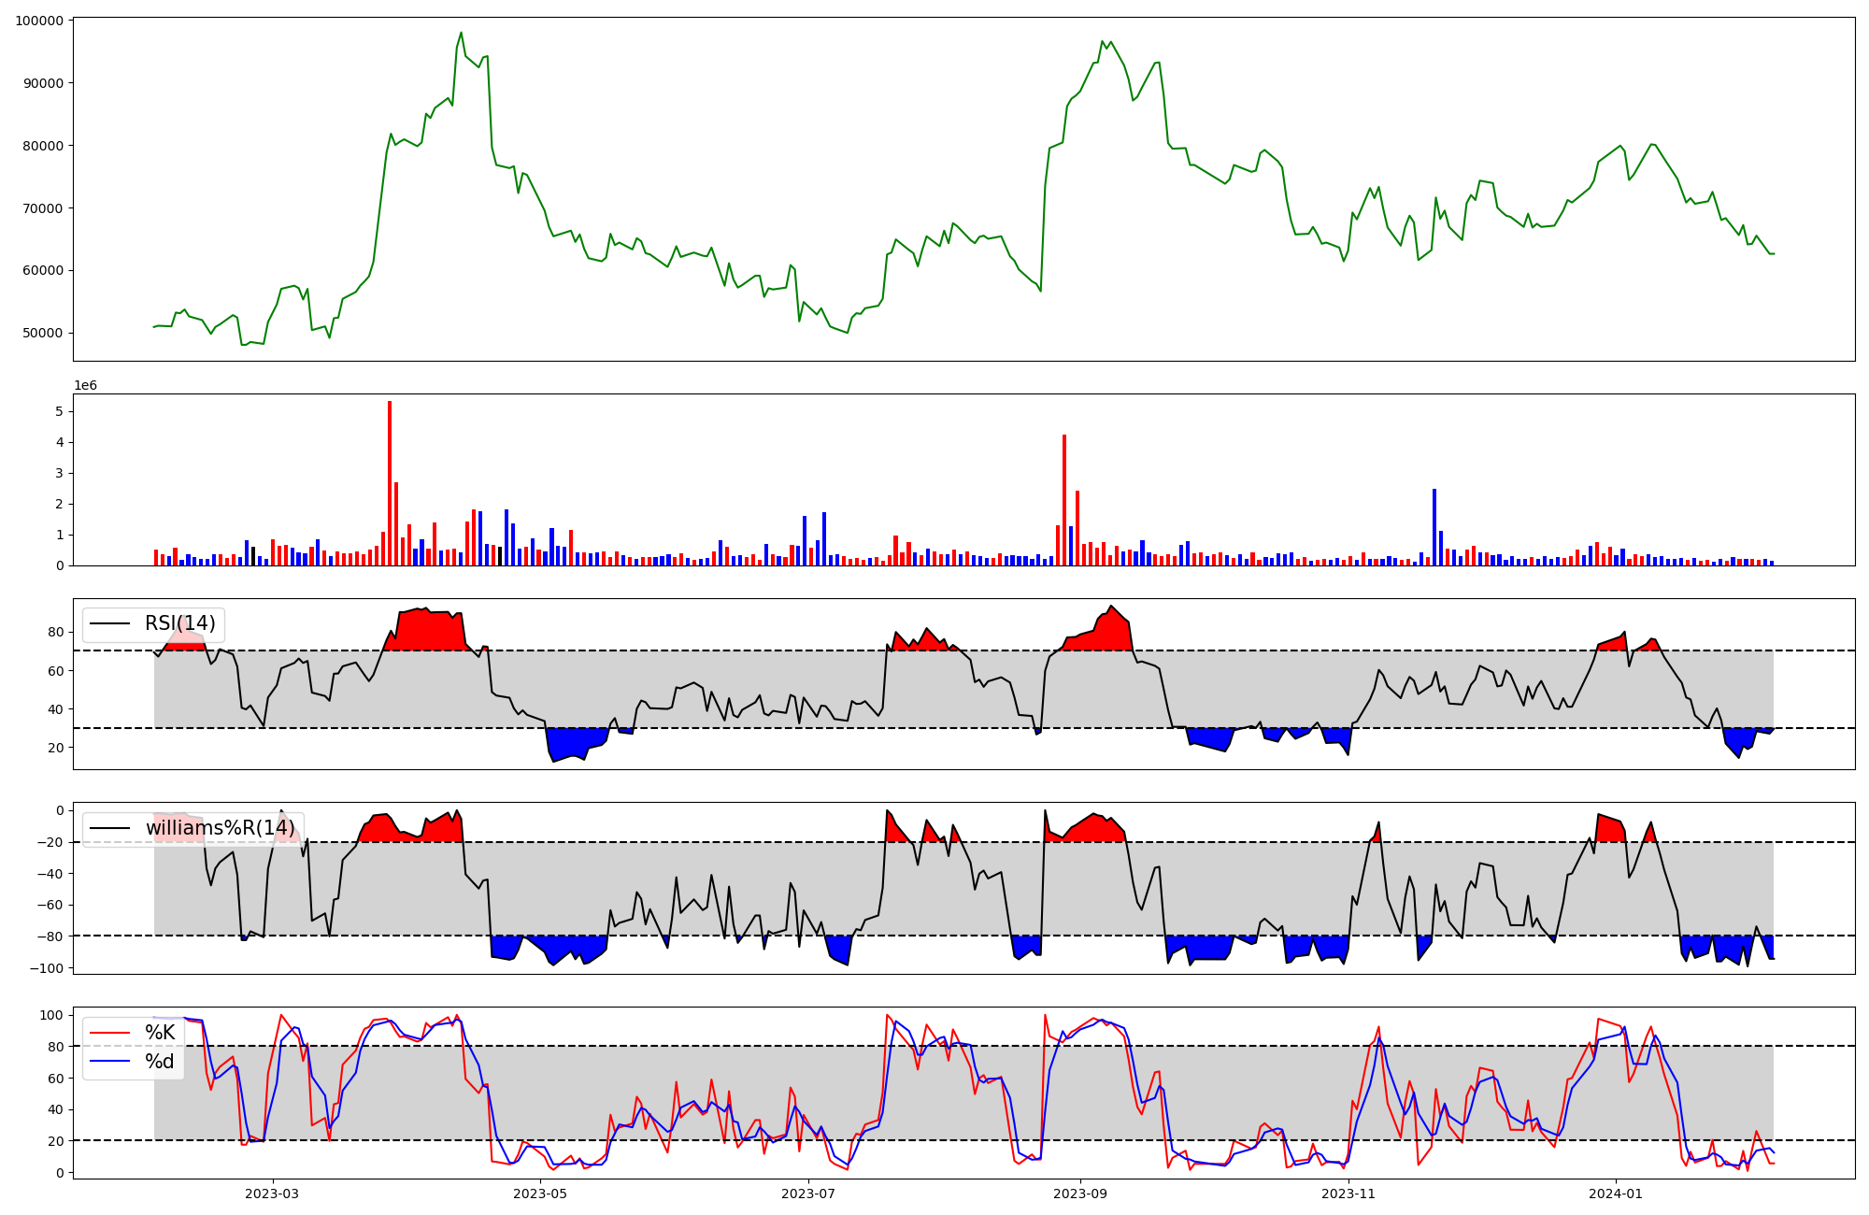The image size is (1869, 1215).
Task: Click the 60000 price axis tick label
Action: click(x=43, y=271)
